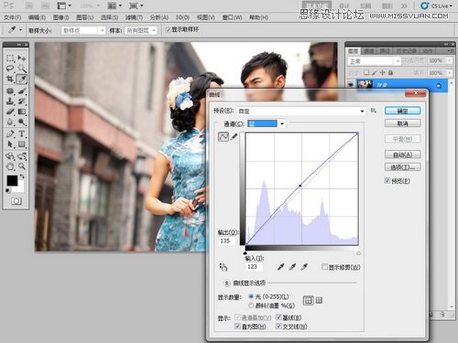Select the Rectangular Marquee tool
Viewport: 458px width, 343px height.
point(10,59)
